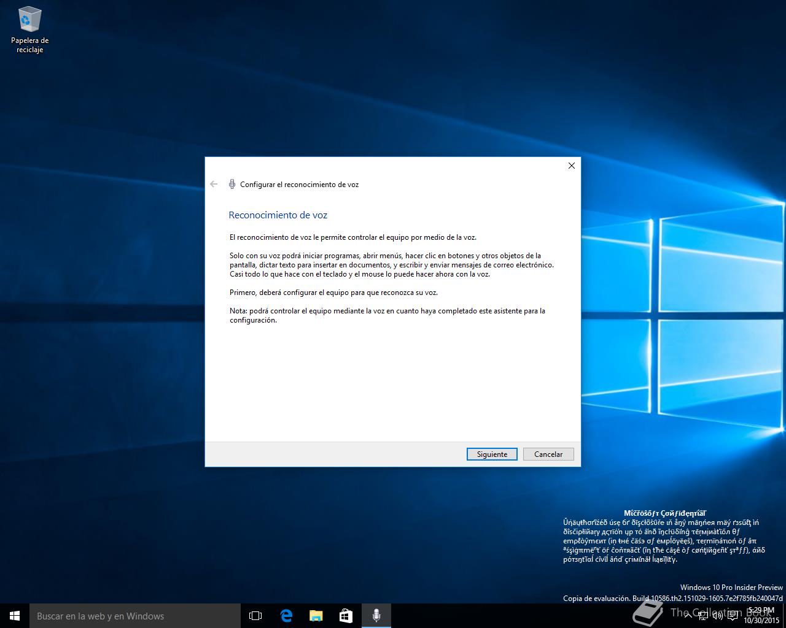Click the Configurar el reconocimiento de voz title
The width and height of the screenshot is (786, 628).
coord(299,184)
